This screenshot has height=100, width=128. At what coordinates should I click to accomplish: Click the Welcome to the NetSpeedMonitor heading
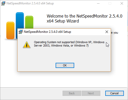85,19
